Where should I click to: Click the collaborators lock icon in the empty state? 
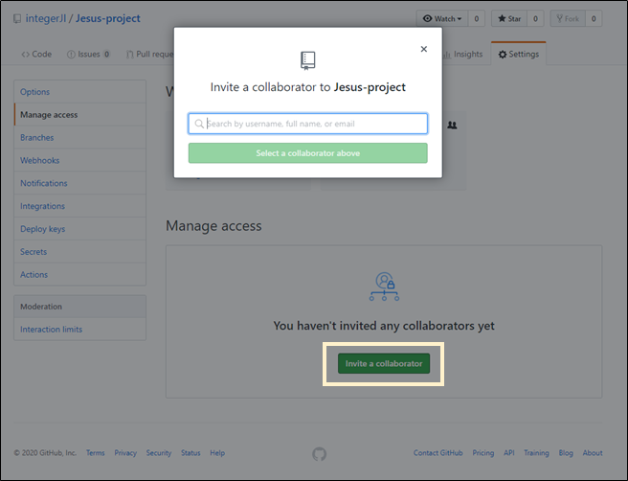(x=384, y=286)
